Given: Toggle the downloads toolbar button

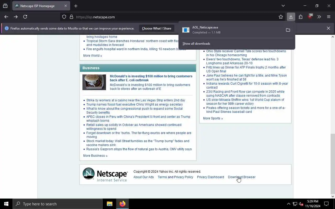Looking at the screenshot, I should (x=291, y=17).
